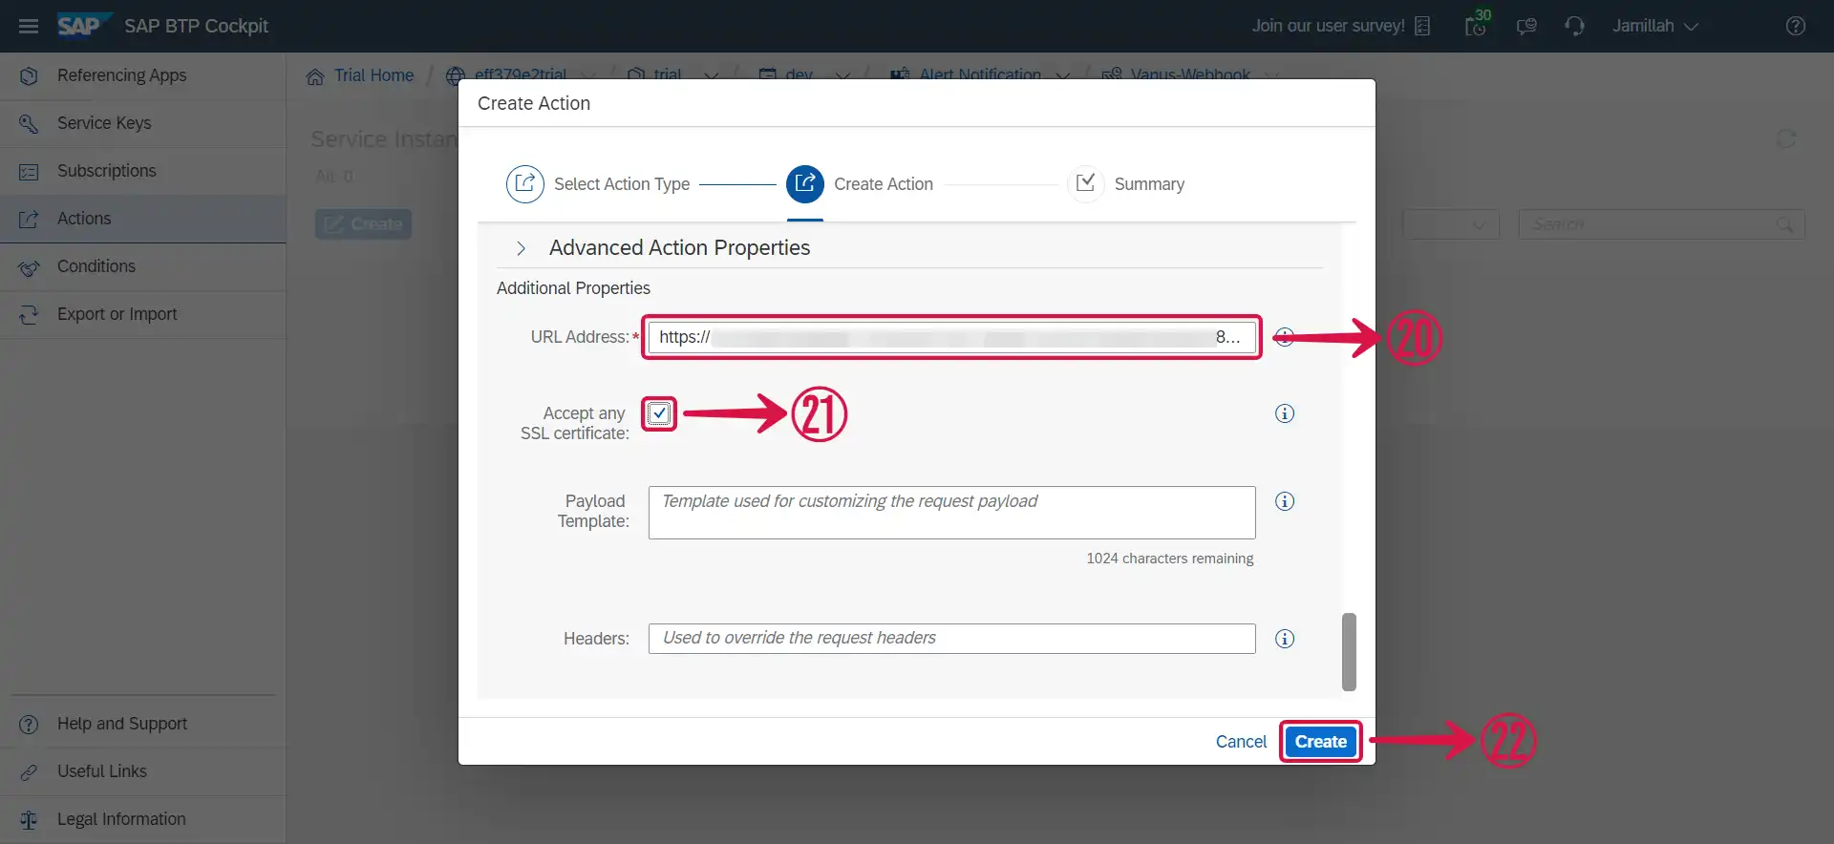Viewport: 1834px width, 844px height.
Task: Click the Legal Information scale icon
Action: click(x=29, y=819)
